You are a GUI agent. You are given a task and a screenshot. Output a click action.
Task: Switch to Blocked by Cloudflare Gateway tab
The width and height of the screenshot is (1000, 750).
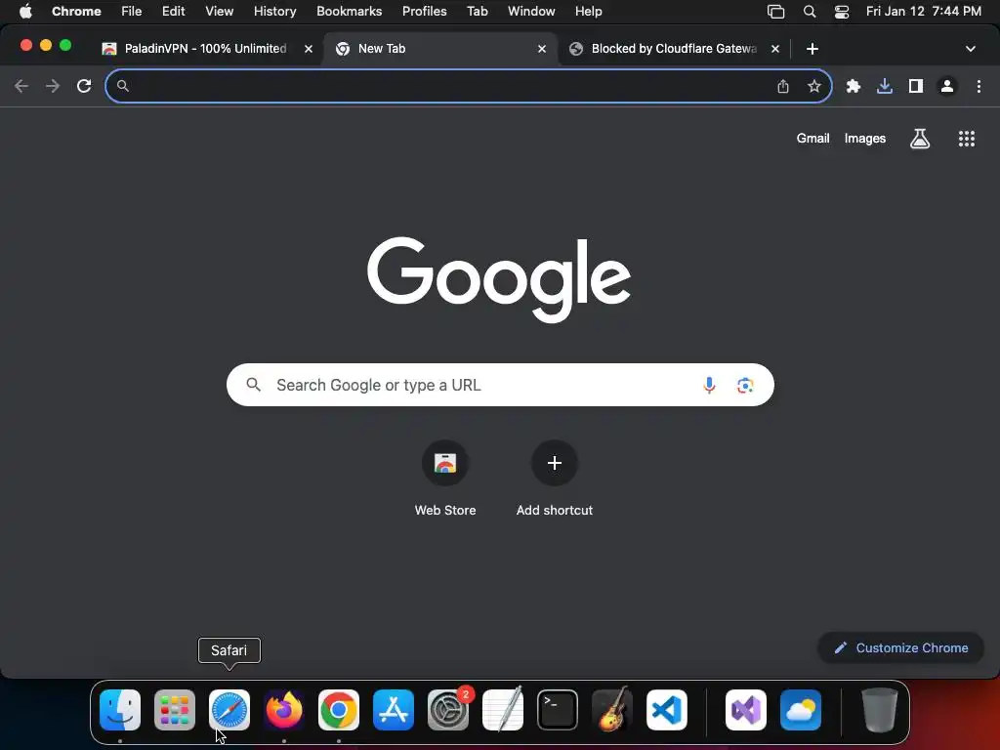coord(673,49)
